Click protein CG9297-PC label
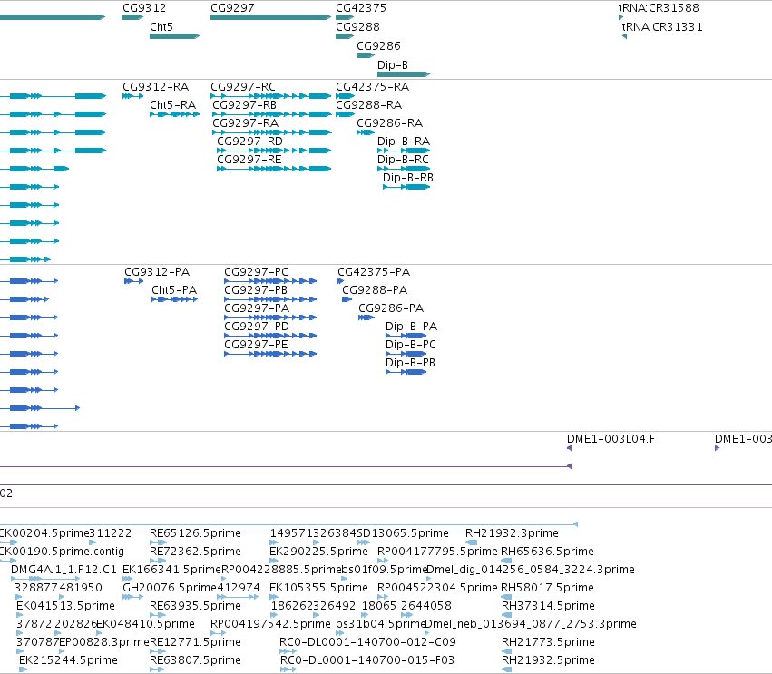The width and height of the screenshot is (772, 674). [256, 272]
